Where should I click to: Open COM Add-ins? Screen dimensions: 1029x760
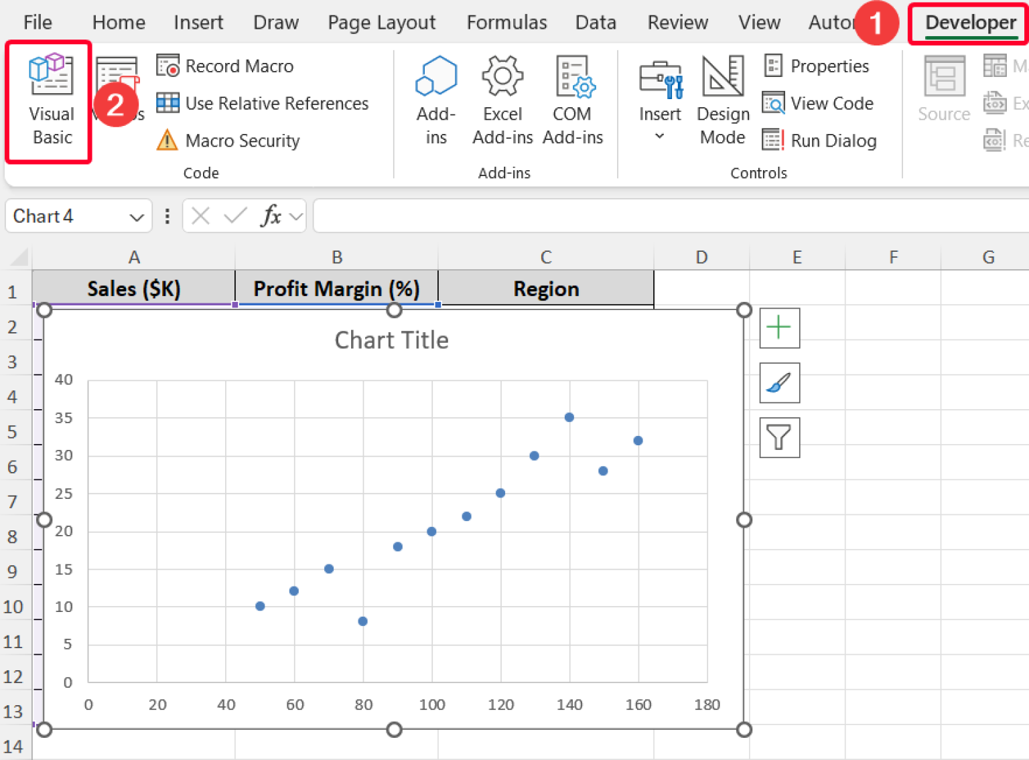(x=573, y=100)
